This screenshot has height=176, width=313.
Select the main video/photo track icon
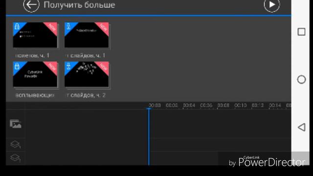click(x=16, y=124)
